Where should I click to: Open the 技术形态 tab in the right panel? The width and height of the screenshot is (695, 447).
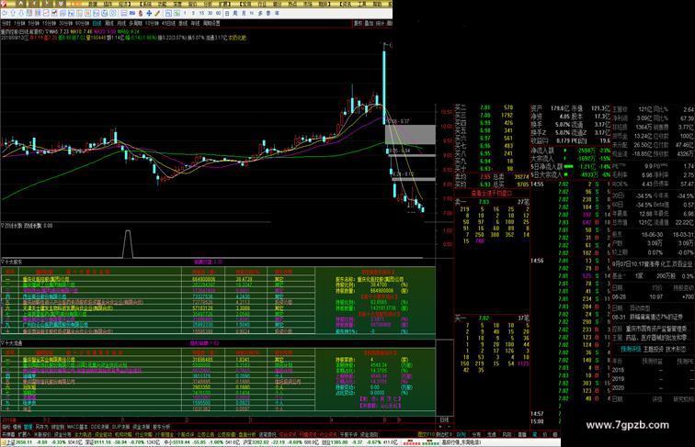677,349
